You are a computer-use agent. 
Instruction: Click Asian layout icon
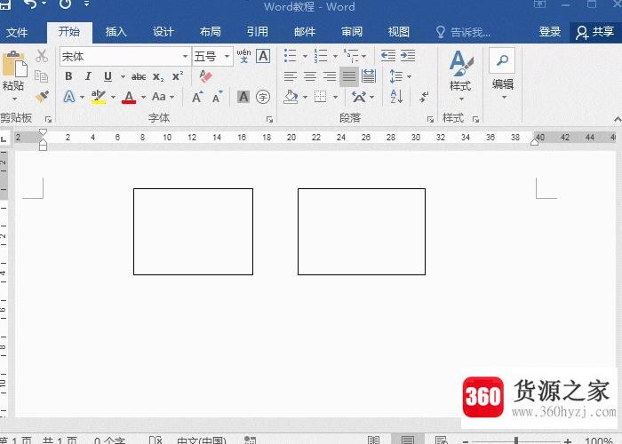[x=359, y=97]
